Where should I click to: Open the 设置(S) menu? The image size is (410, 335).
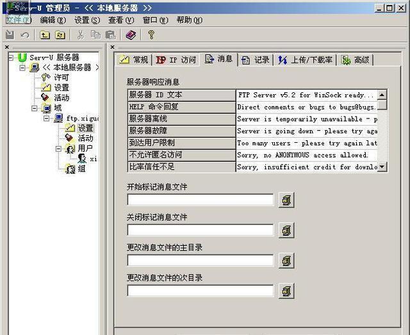(87, 20)
